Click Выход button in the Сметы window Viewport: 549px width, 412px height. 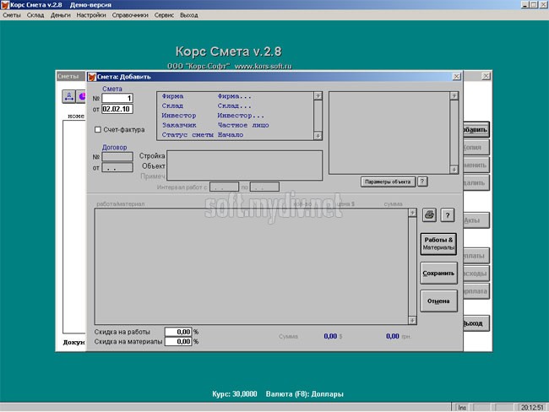tap(476, 323)
